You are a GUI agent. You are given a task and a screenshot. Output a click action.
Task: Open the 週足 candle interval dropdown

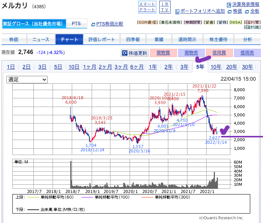point(27,80)
